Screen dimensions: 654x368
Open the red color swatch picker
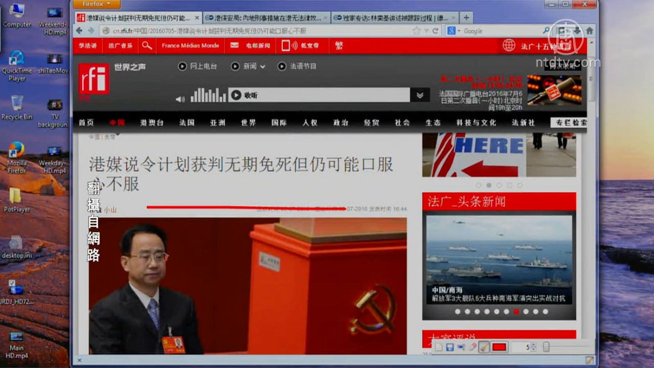click(x=499, y=347)
